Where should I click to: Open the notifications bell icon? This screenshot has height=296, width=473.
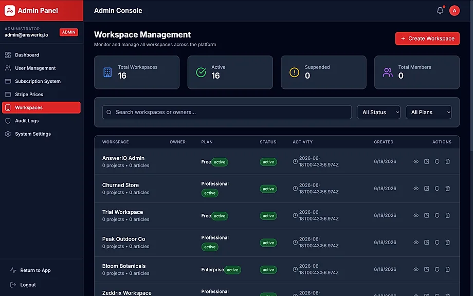(440, 11)
